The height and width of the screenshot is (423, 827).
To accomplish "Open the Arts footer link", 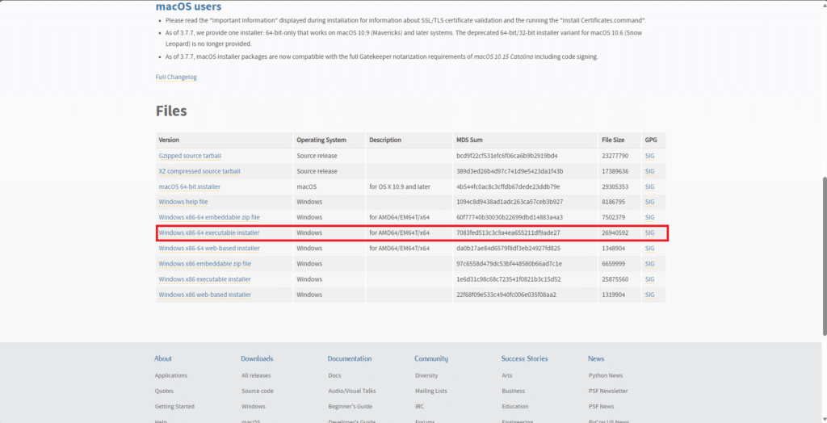I will pyautogui.click(x=507, y=375).
